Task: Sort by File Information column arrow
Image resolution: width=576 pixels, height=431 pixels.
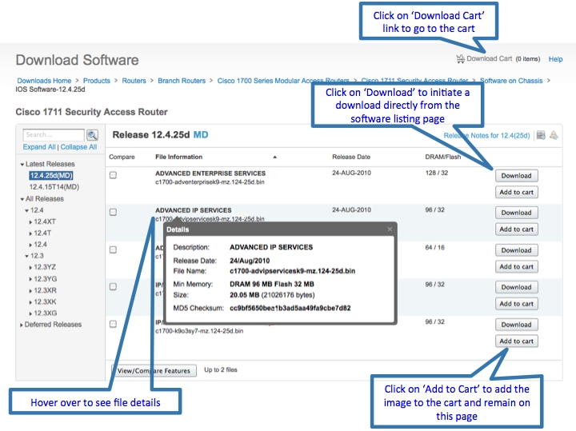Action: pyautogui.click(x=274, y=158)
